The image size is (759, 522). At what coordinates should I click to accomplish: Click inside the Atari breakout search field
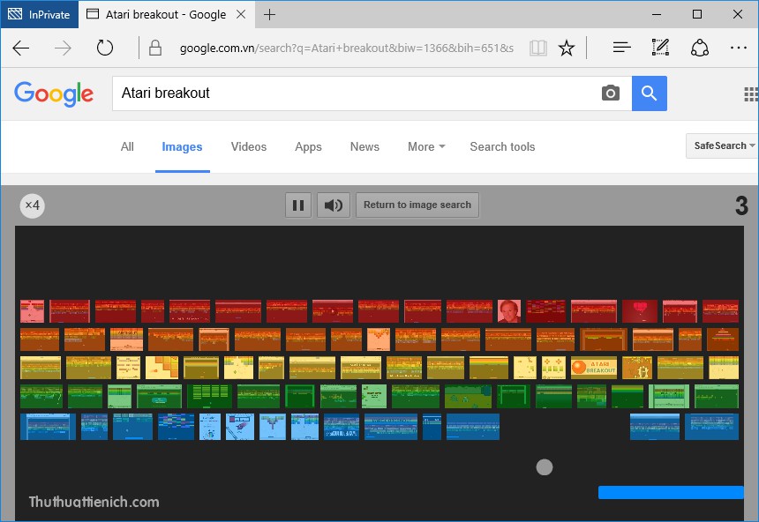[353, 93]
